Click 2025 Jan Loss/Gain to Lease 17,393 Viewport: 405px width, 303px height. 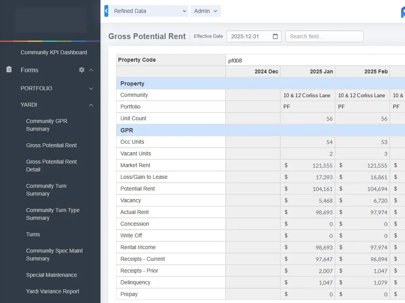click(324, 177)
